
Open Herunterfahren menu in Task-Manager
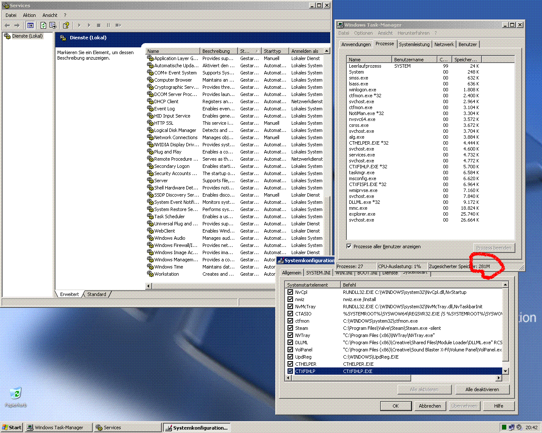coord(413,33)
